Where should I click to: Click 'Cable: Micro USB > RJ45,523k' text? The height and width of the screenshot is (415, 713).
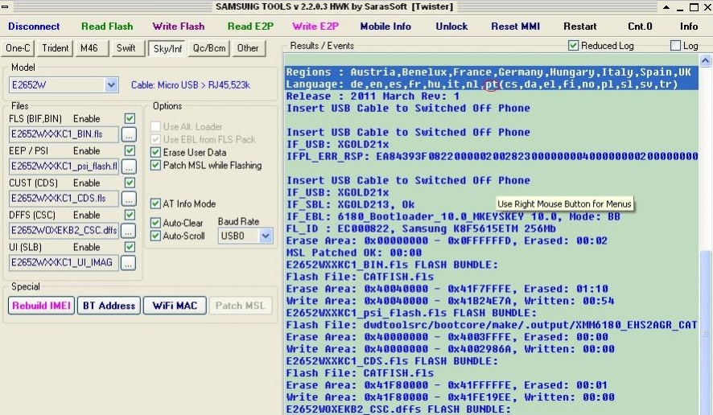pos(191,85)
